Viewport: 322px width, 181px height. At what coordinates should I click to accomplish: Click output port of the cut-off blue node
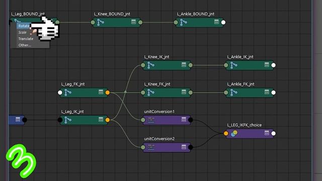pyautogui.click(x=25, y=120)
